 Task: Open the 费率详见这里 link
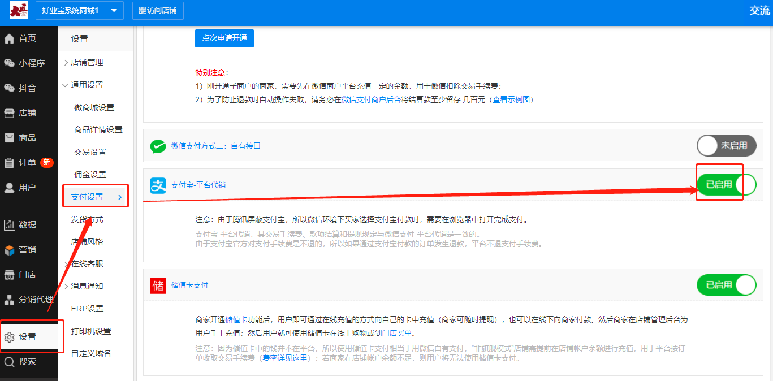click(284, 358)
